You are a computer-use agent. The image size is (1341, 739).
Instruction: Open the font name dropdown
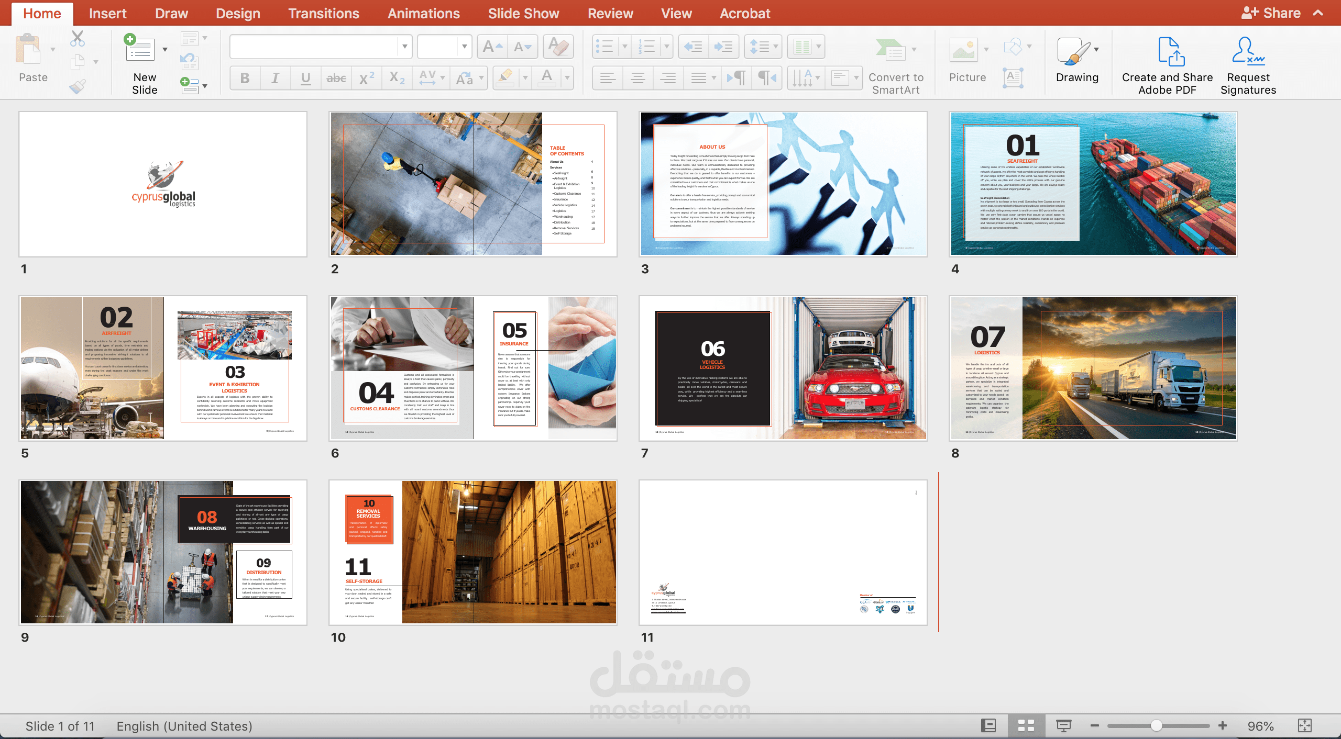(404, 47)
